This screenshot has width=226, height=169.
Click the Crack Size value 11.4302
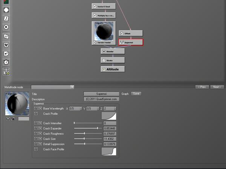pyautogui.click(x=110, y=139)
